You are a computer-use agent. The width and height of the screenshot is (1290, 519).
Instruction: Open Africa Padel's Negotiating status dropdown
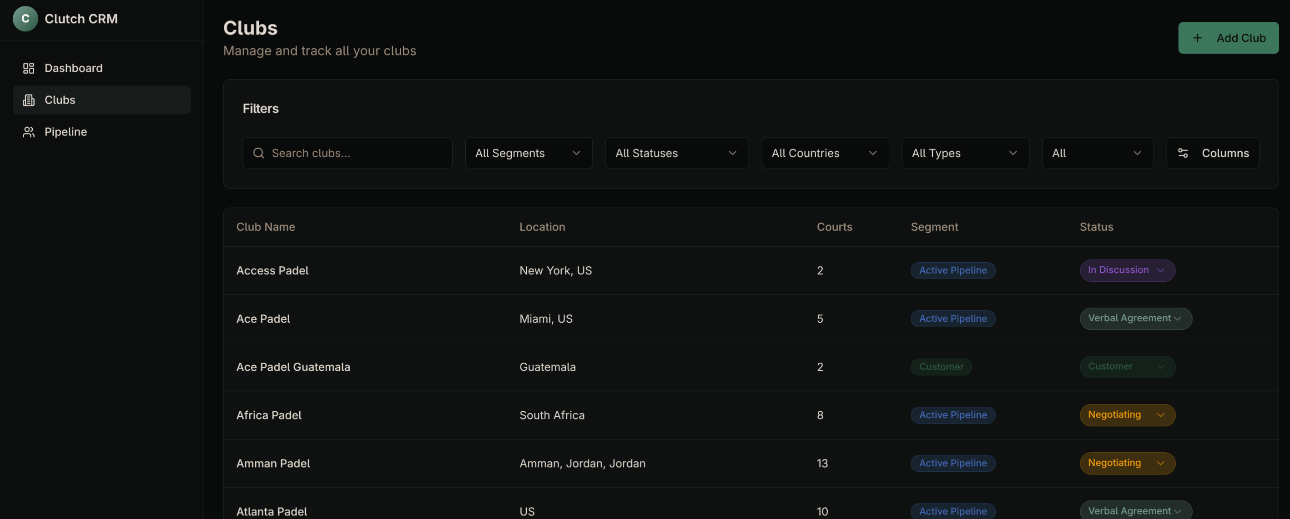pyautogui.click(x=1127, y=415)
